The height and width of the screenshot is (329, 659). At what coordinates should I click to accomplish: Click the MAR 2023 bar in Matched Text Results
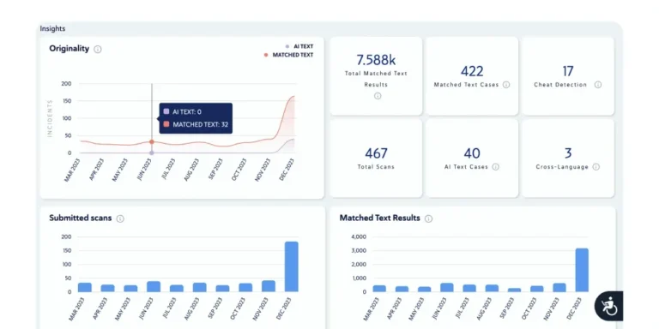(379, 288)
